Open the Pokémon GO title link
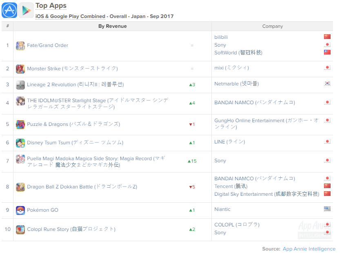 click(43, 210)
